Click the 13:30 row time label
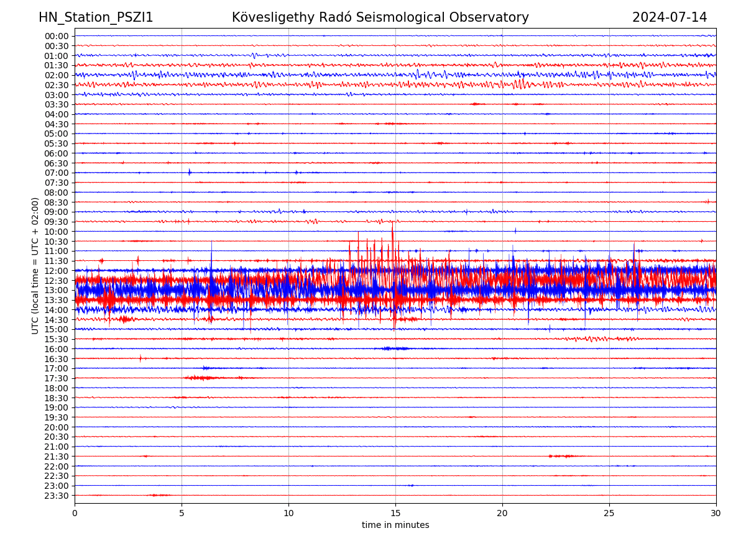 [x=56, y=300]
